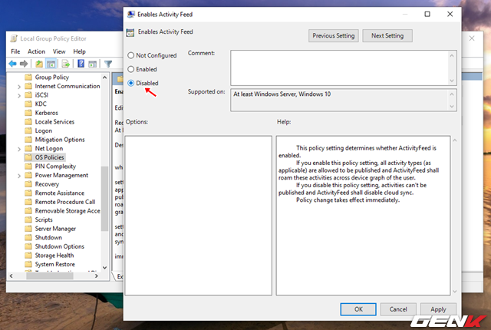The width and height of the screenshot is (491, 330).
Task: Click the Next Setting button
Action: tap(387, 35)
